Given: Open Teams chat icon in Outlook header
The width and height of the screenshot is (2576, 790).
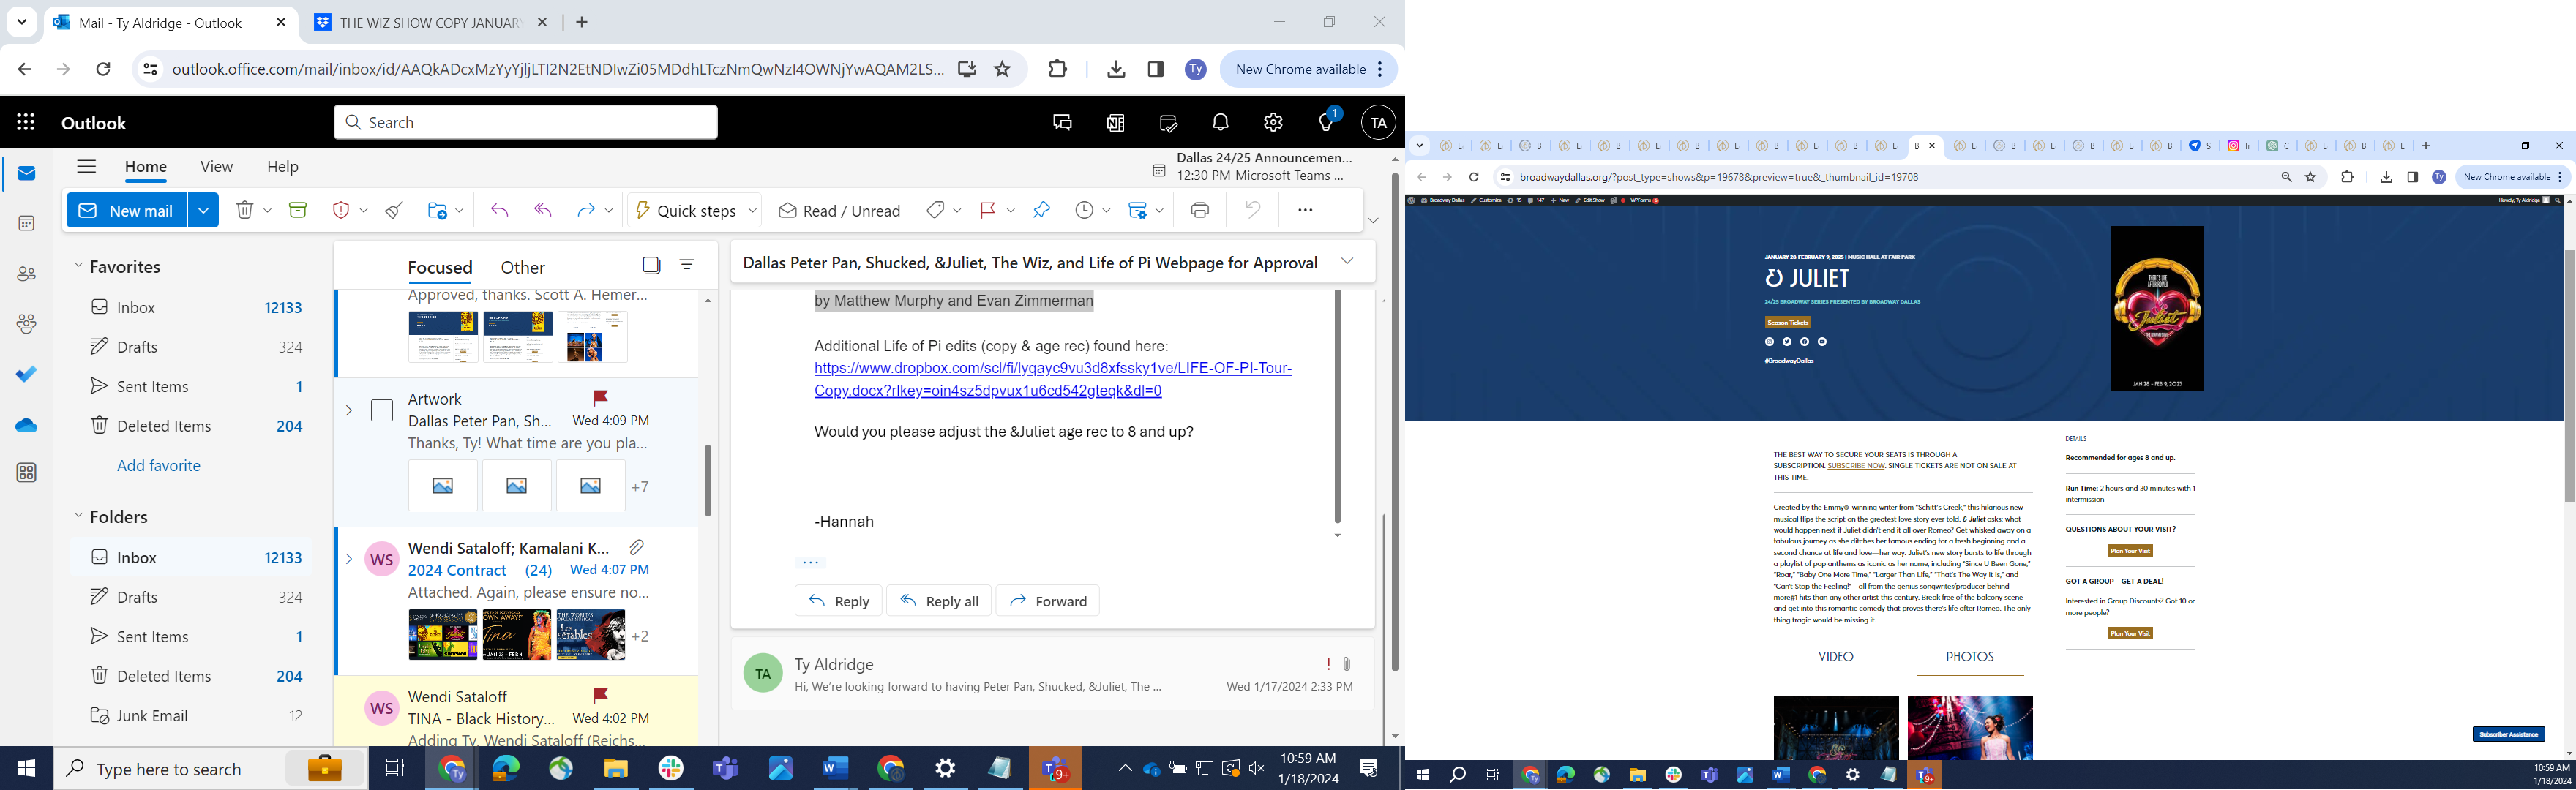Looking at the screenshot, I should (1062, 123).
